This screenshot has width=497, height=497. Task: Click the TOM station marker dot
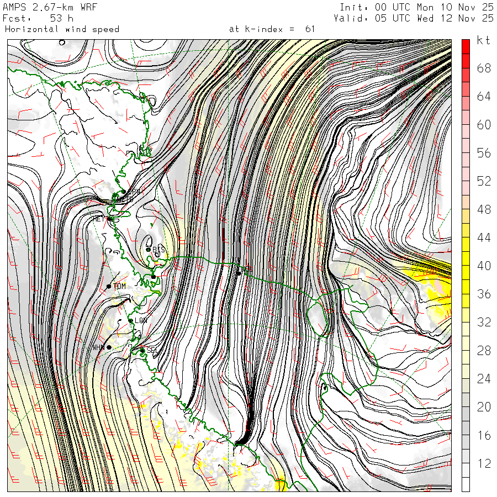[x=109, y=286]
